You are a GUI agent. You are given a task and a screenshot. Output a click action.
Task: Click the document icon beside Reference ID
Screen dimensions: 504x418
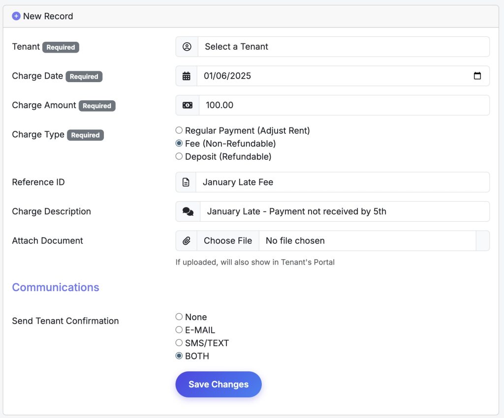click(186, 182)
